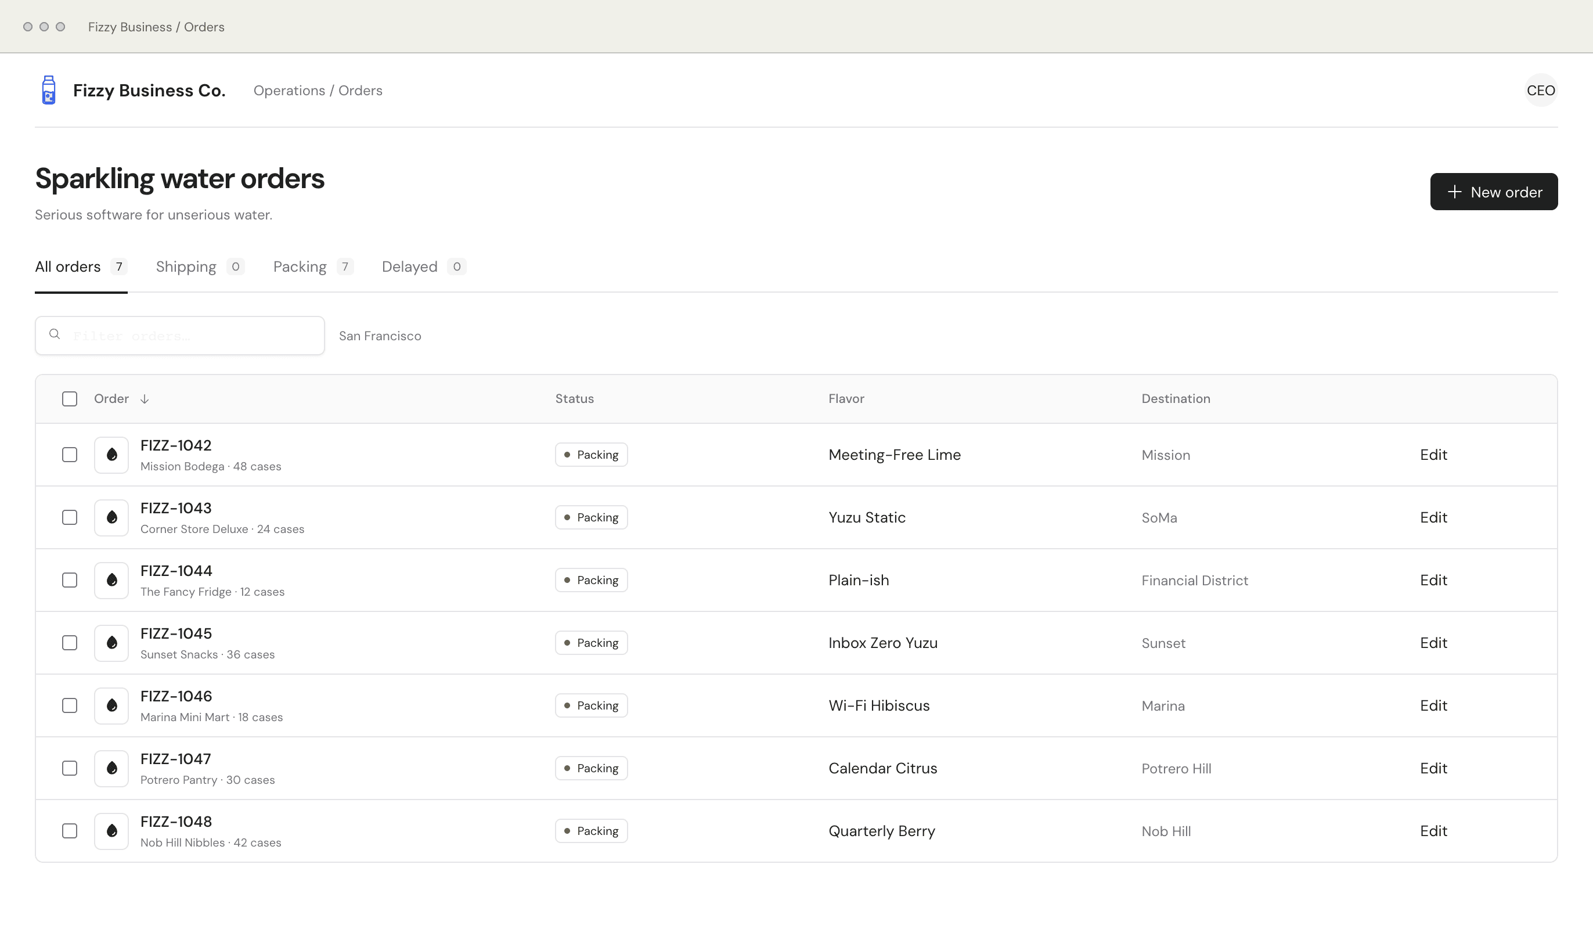Click the Inbox Zero Yuzu flavor cell

pos(883,643)
